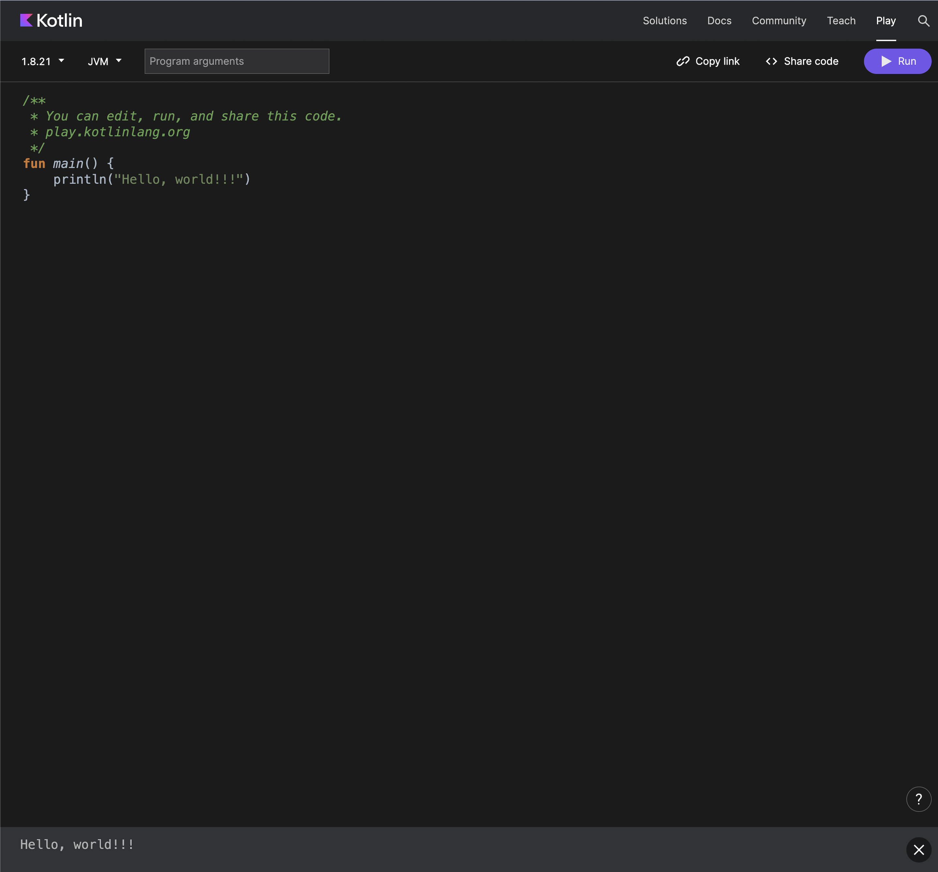The width and height of the screenshot is (938, 872).
Task: Click the arrow next to 1.8.21
Action: click(61, 60)
